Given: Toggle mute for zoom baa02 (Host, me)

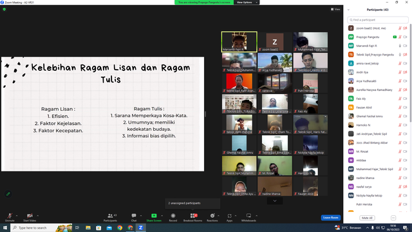Looking at the screenshot, I should 400,28.
